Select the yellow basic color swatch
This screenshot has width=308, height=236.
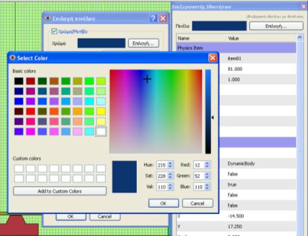click(x=101, y=111)
